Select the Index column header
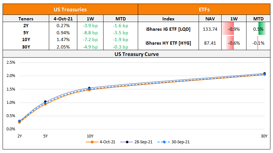 coord(168,19)
